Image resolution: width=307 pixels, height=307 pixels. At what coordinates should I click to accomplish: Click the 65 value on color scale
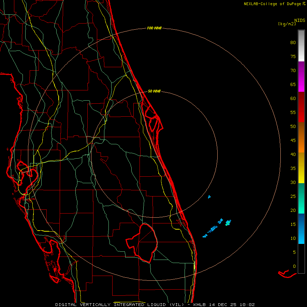tap(293, 85)
